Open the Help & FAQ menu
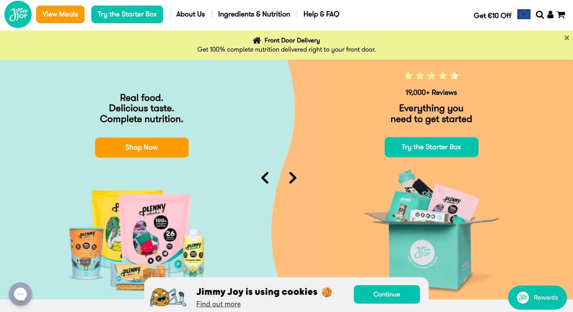 point(321,14)
